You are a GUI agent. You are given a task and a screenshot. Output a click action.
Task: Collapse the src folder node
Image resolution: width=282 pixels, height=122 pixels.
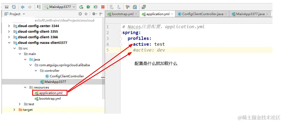point(14,48)
